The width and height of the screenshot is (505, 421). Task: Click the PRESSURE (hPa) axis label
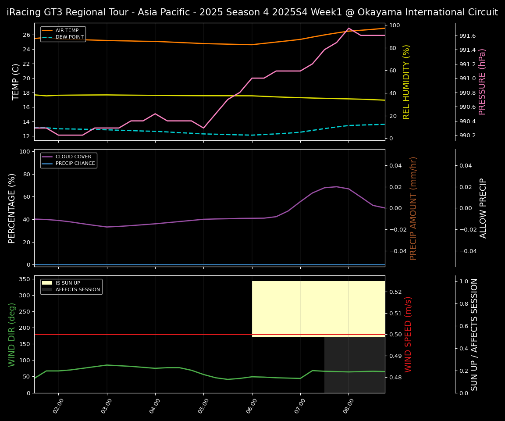click(482, 82)
